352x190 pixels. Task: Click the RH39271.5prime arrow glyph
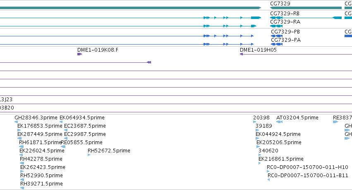pyautogui.click(x=22, y=188)
